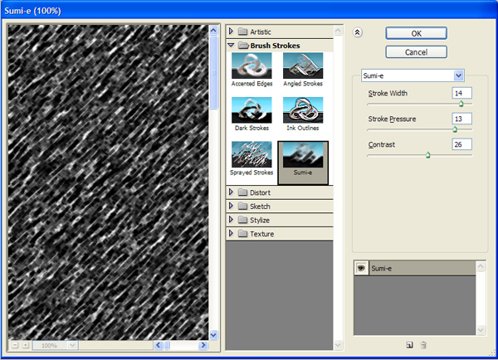Click the preview scroll down arrow
Image resolution: width=498 pixels, height=360 pixels.
pyautogui.click(x=214, y=334)
